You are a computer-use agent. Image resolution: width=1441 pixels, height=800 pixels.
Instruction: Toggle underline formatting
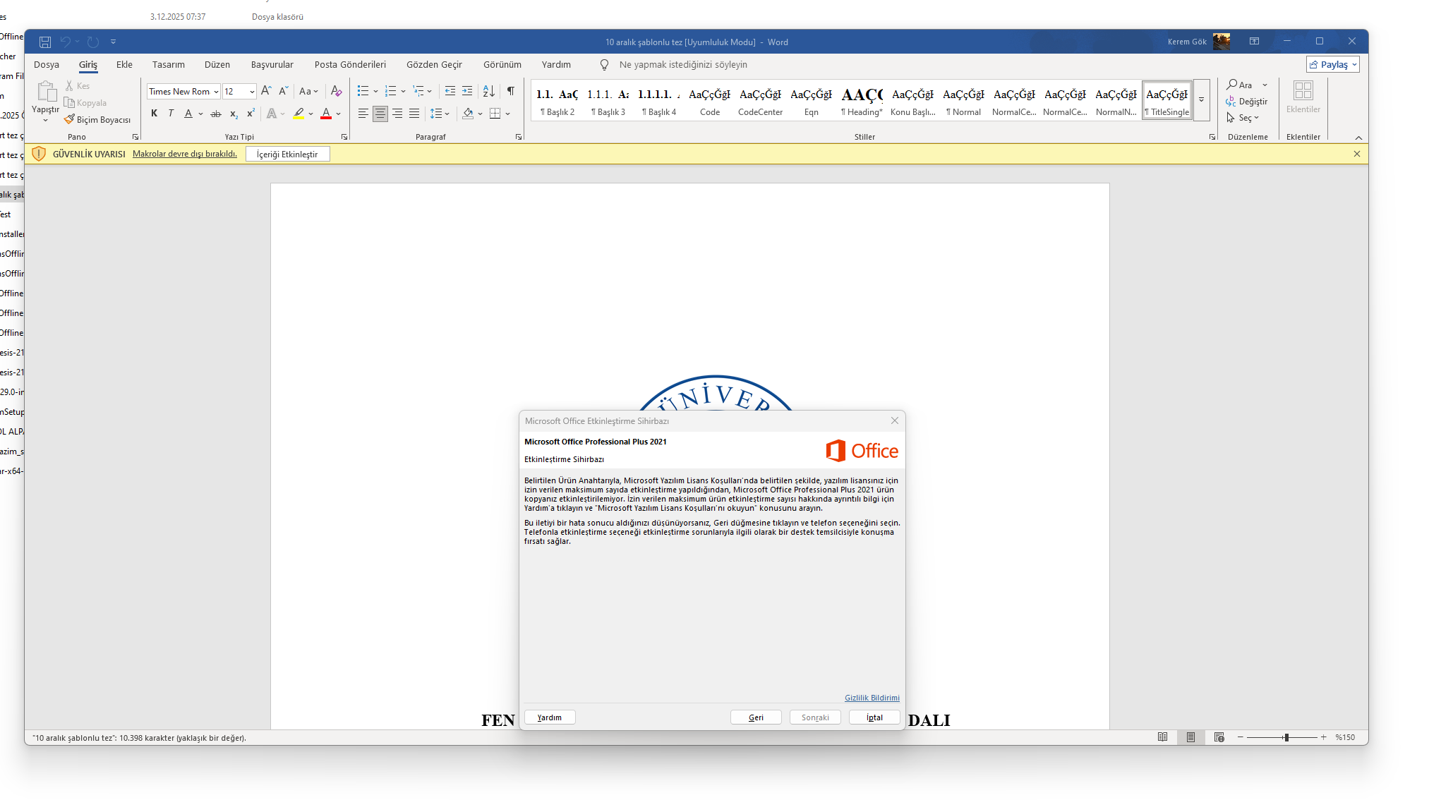pos(188,114)
